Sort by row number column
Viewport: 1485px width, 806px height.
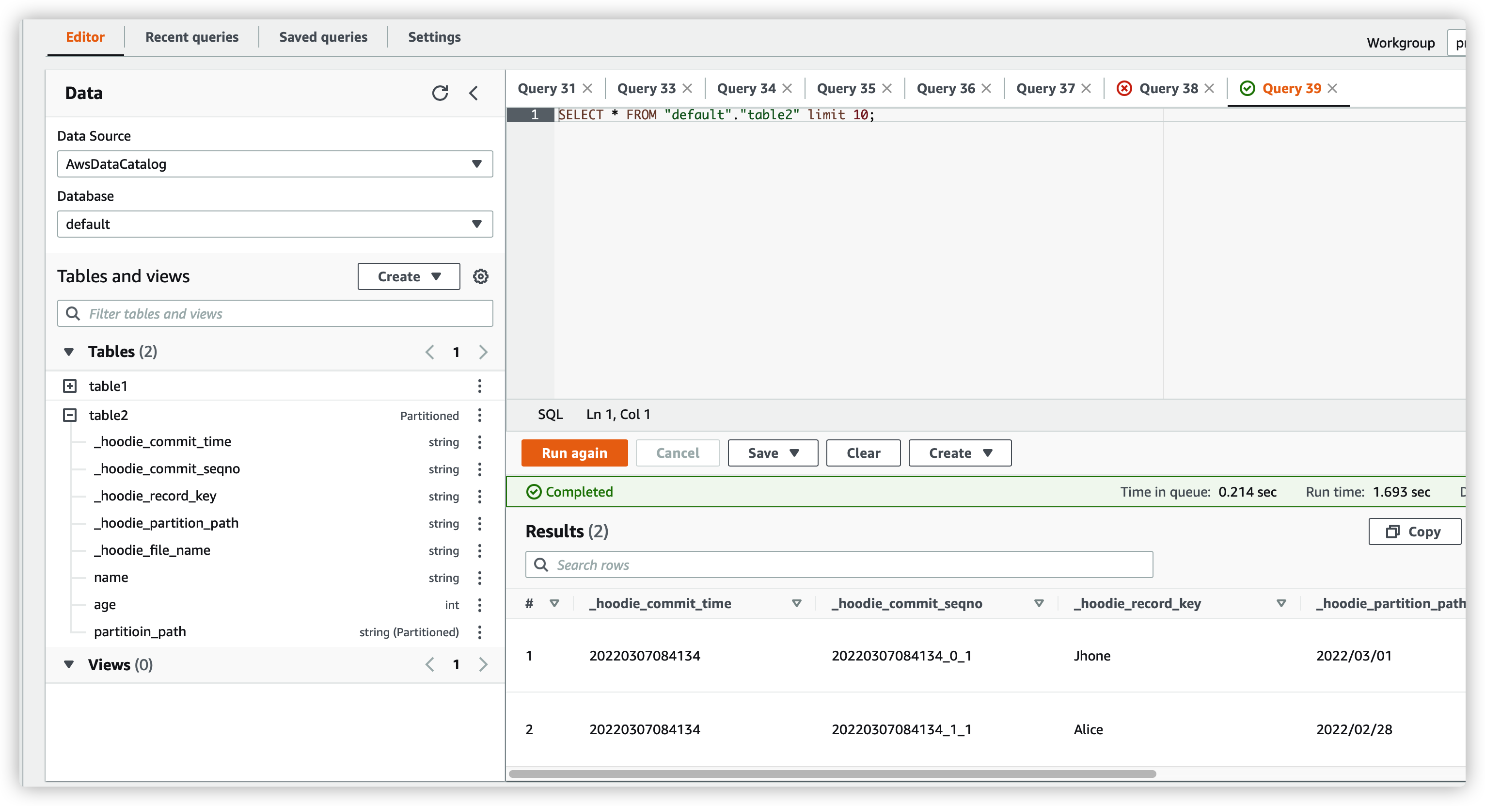[x=554, y=603]
